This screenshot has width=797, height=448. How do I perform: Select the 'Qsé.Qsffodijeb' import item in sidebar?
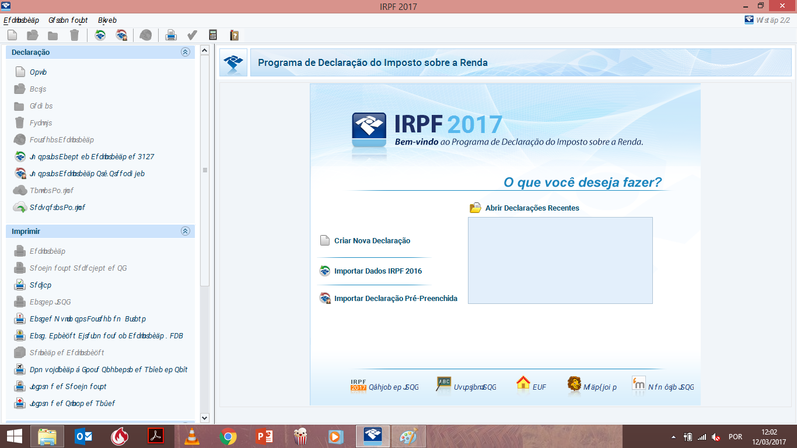[x=88, y=174]
